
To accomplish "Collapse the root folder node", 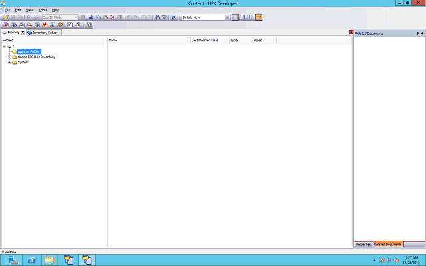I will (x=5, y=47).
